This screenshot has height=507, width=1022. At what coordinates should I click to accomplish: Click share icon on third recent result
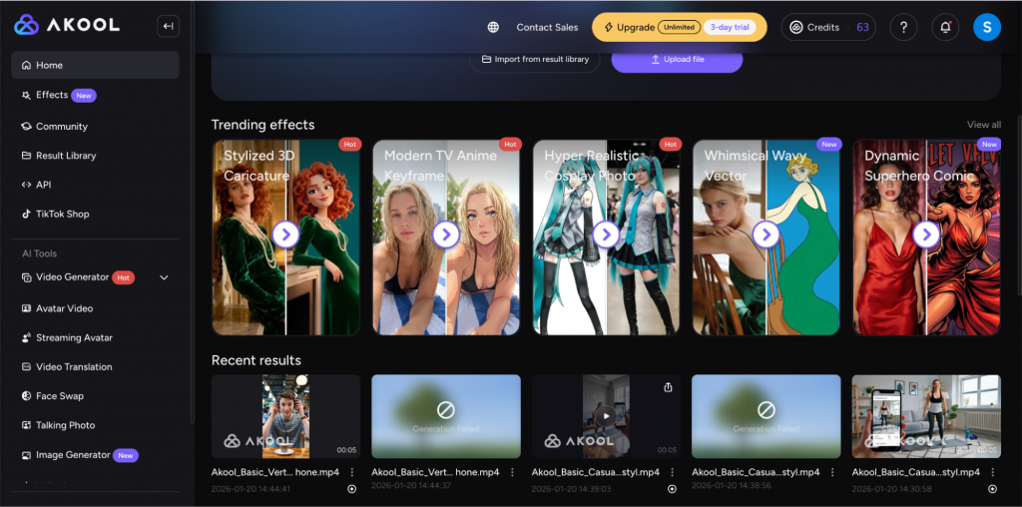tap(668, 388)
